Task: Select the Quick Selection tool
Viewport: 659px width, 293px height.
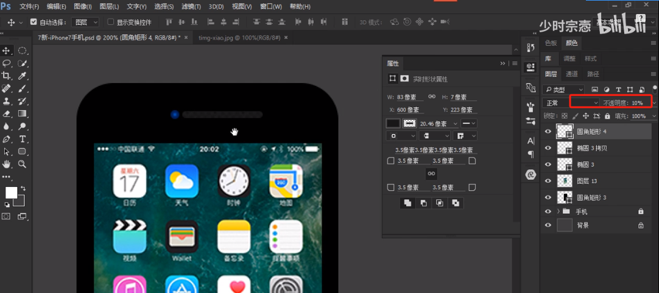Action: pos(23,63)
